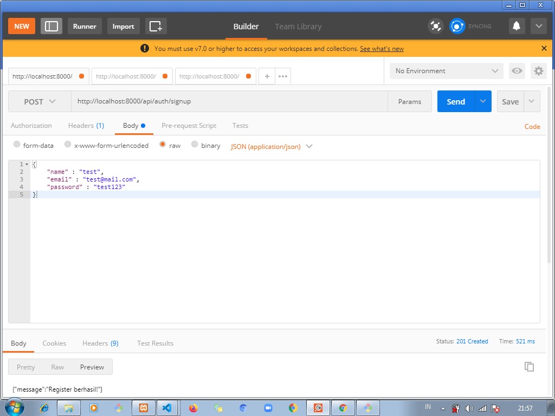Screen dimensions: 555x416
Task: Toggle the sidebar panel icon
Action: point(51,25)
